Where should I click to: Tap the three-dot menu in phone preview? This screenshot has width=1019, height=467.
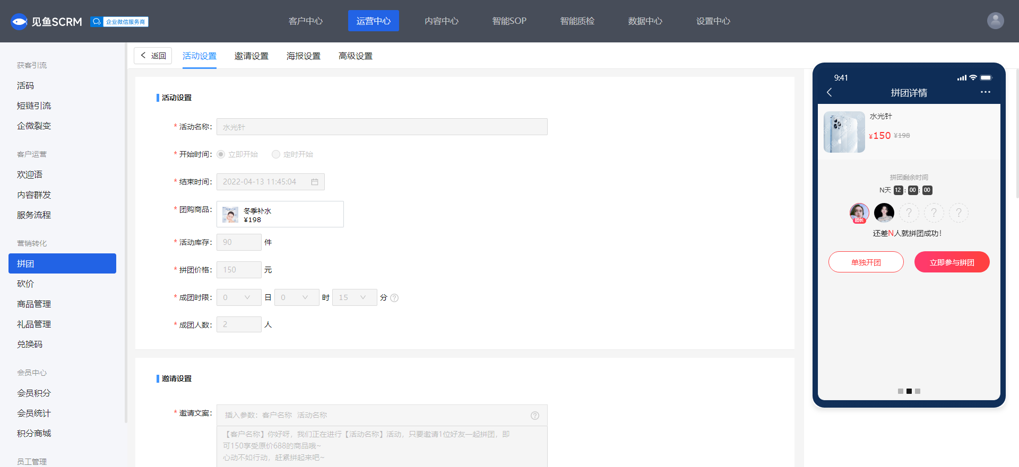tap(985, 92)
